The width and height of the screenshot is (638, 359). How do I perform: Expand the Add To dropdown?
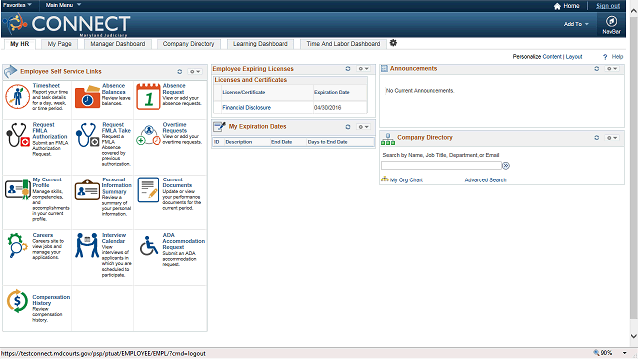click(x=576, y=24)
